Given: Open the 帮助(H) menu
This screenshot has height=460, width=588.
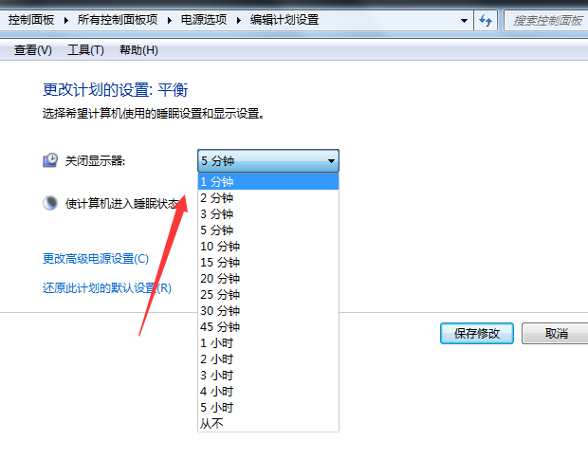Looking at the screenshot, I should point(138,49).
